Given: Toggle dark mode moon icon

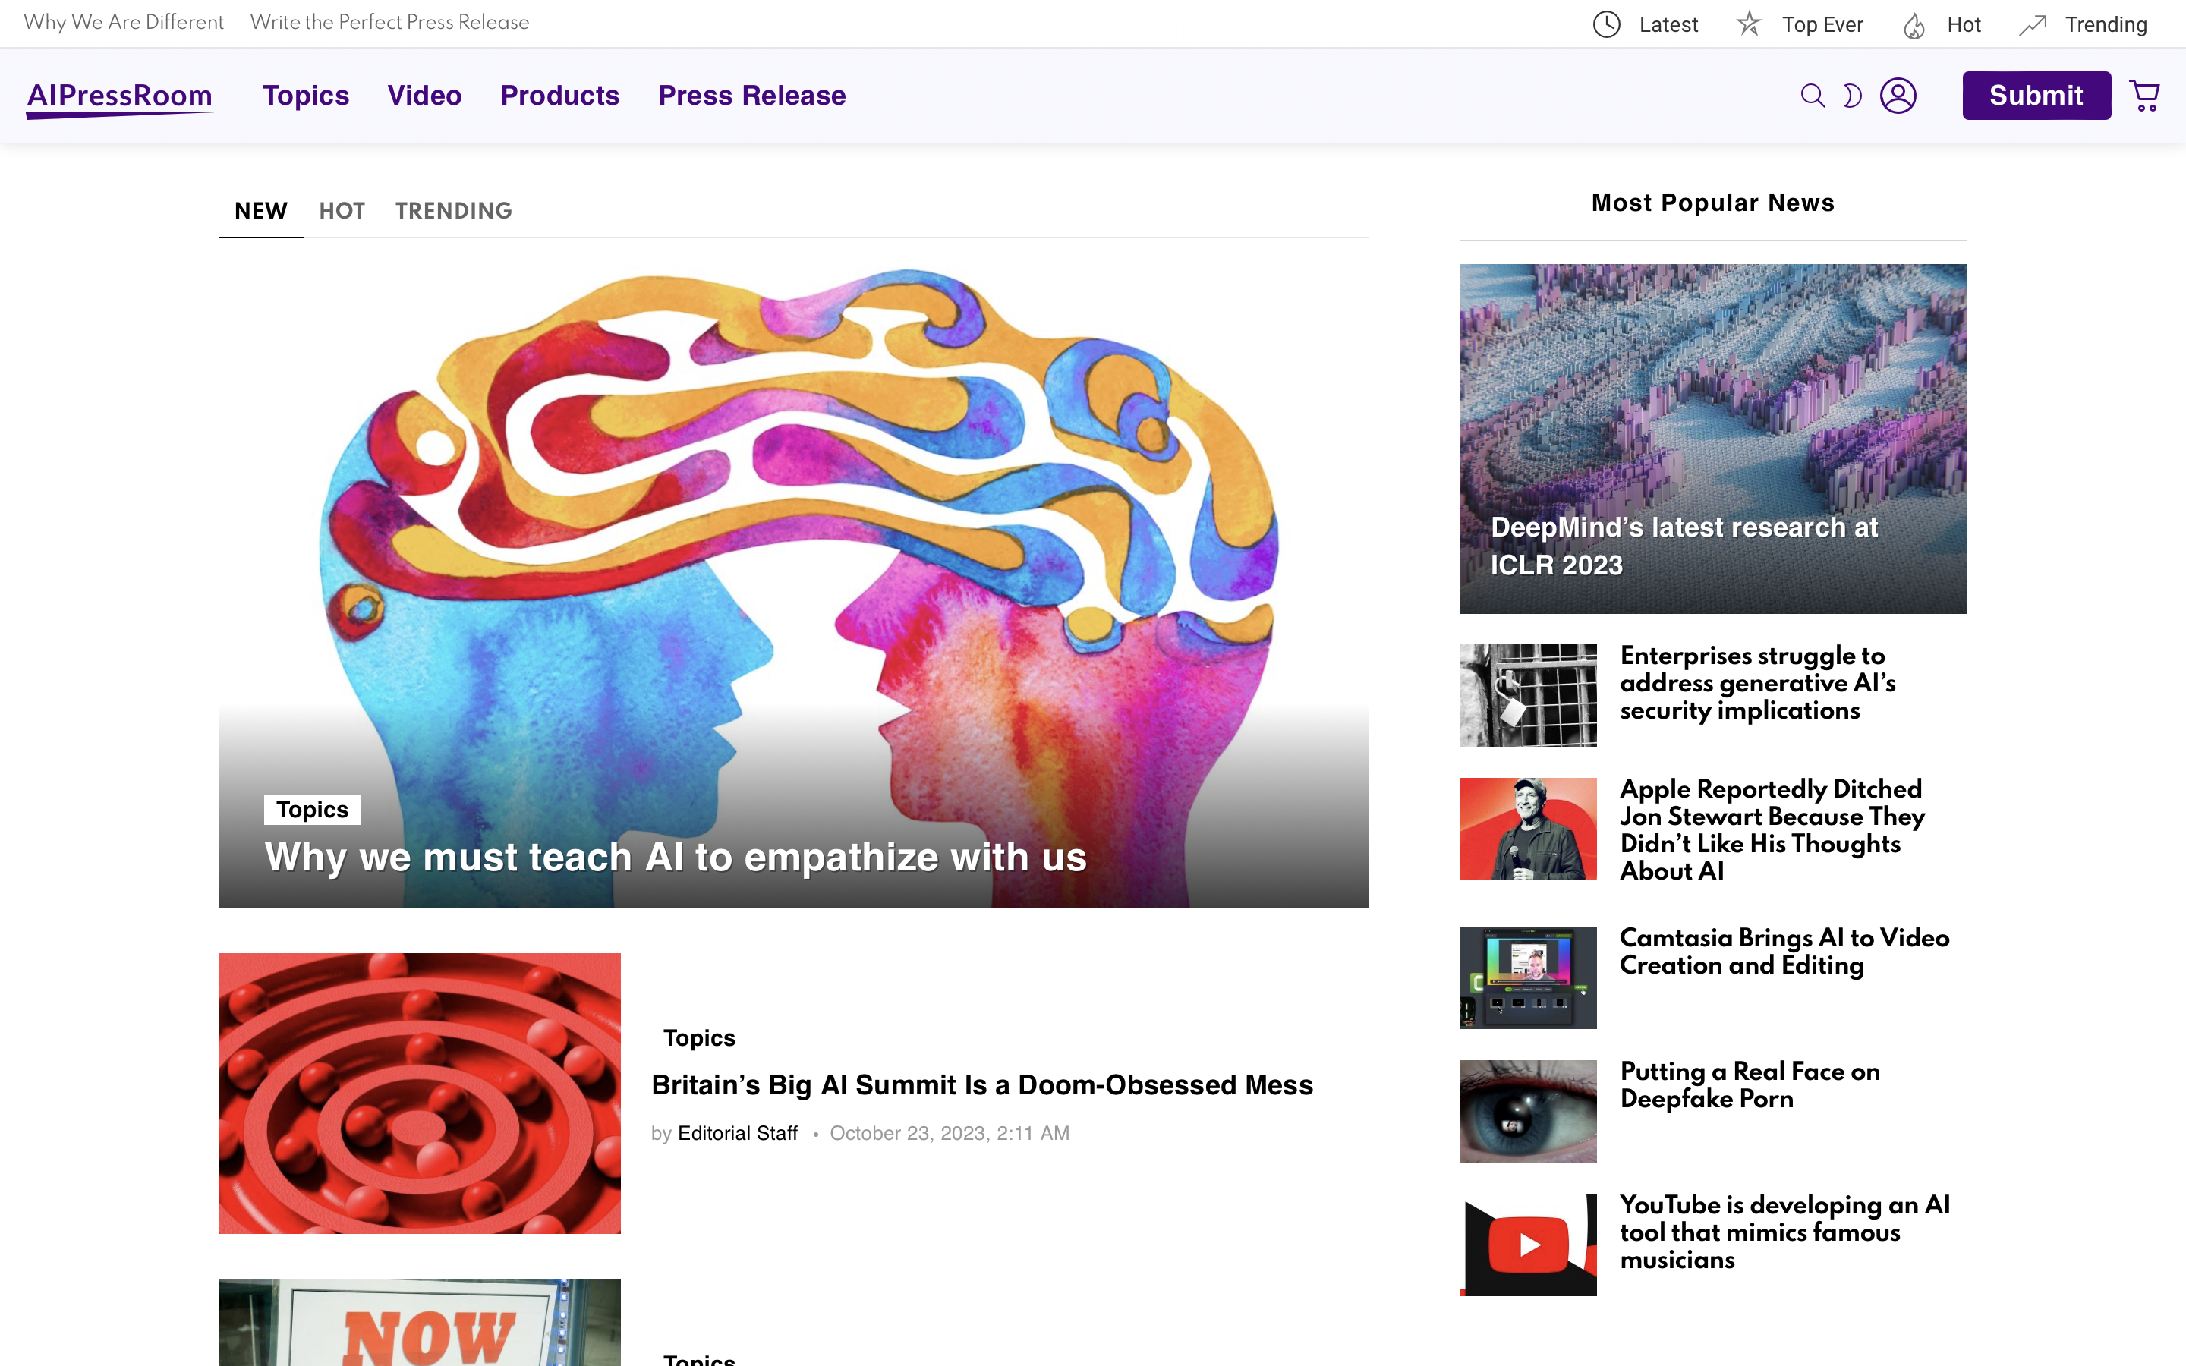Looking at the screenshot, I should coord(1852,96).
